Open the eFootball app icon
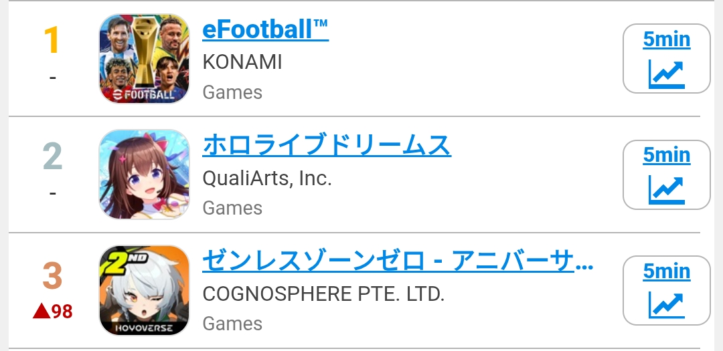Screen dimensions: 723x351 [x=145, y=59]
